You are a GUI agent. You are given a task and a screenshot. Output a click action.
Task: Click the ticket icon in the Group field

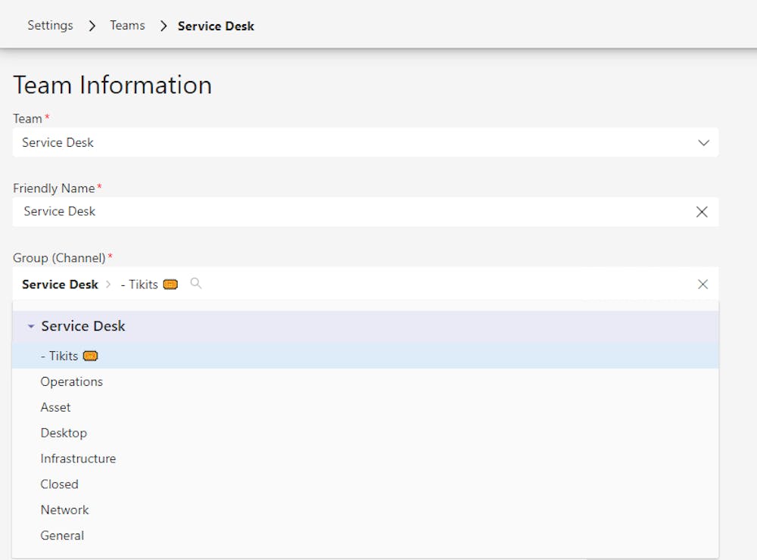tap(170, 285)
